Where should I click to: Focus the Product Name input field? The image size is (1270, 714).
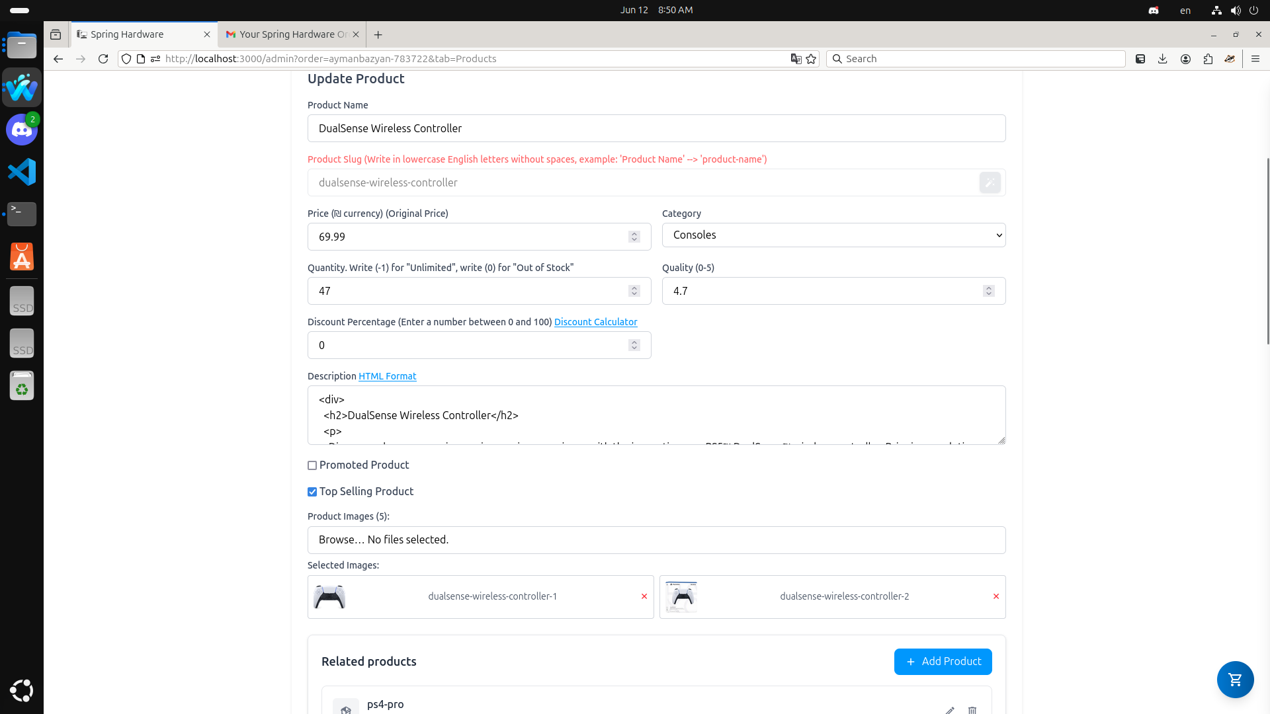pyautogui.click(x=656, y=128)
